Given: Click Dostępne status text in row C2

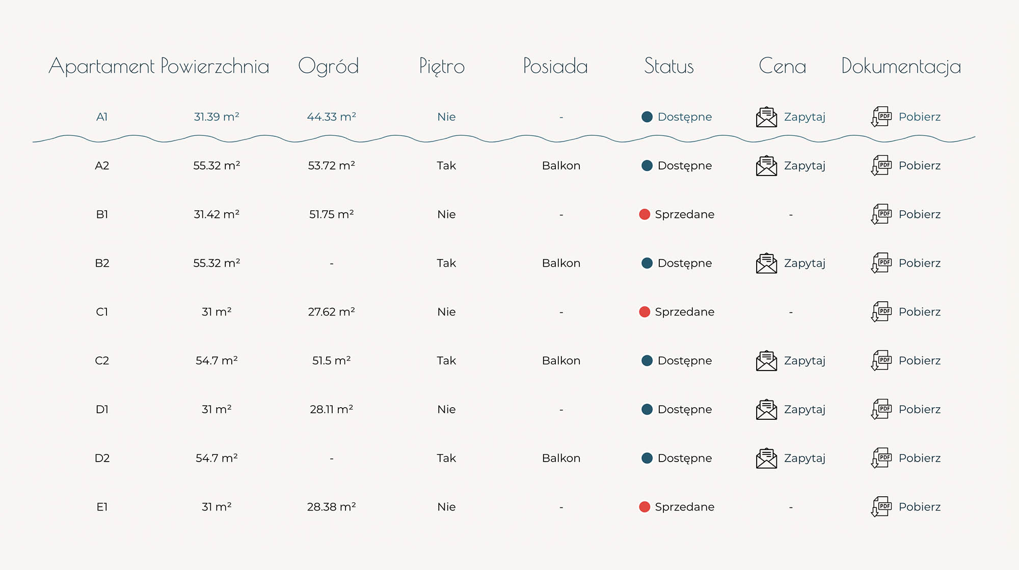Looking at the screenshot, I should click(685, 361).
